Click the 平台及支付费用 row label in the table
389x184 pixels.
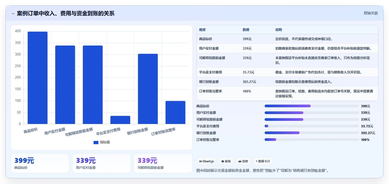click(x=210, y=72)
